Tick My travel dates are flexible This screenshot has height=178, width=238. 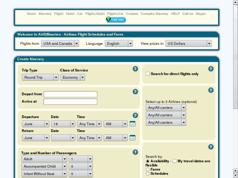pyautogui.click(x=174, y=161)
